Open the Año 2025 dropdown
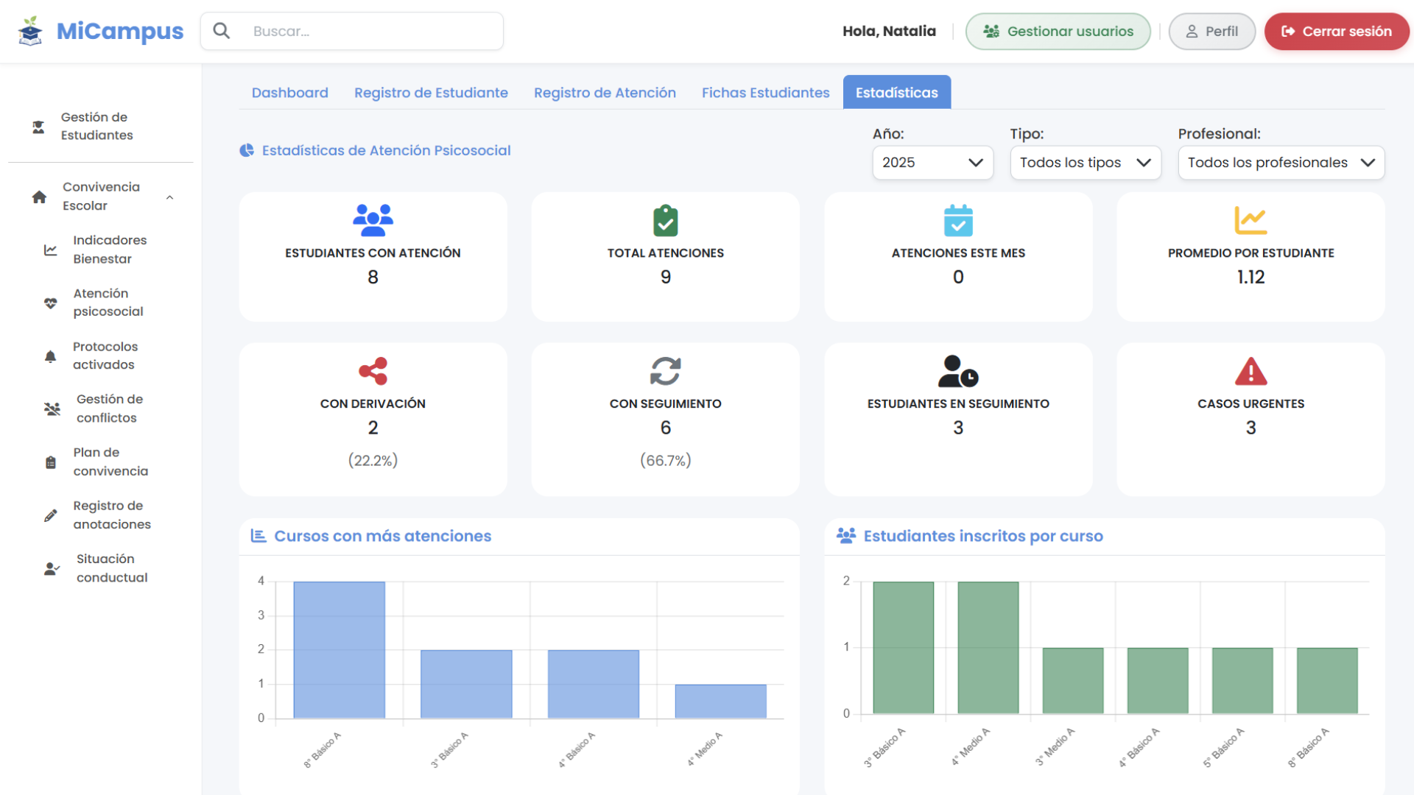 tap(932, 163)
